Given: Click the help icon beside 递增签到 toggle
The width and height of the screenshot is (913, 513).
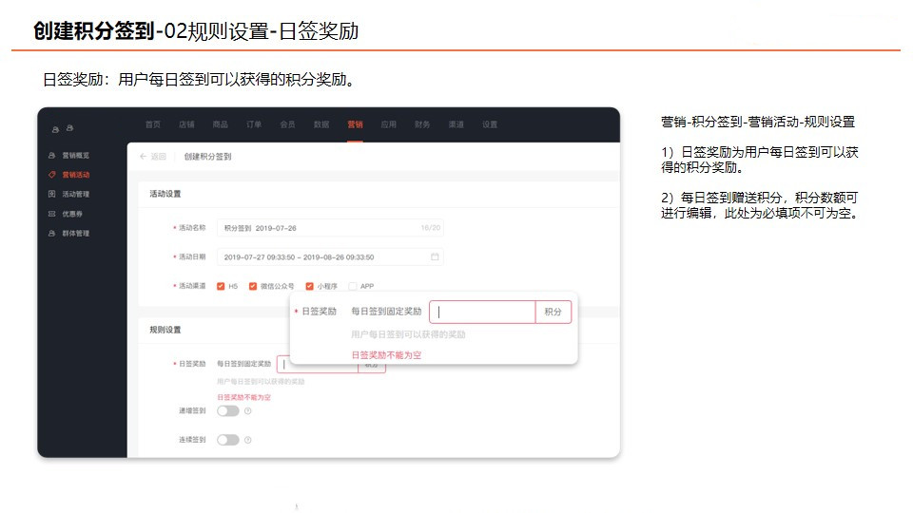Looking at the screenshot, I should click(x=248, y=410).
